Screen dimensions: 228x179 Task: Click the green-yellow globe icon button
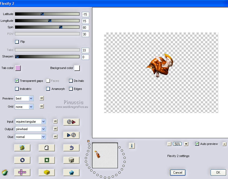22,148
